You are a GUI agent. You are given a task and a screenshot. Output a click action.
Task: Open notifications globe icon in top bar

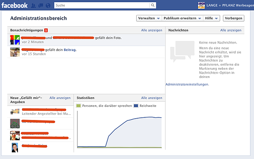pos(48,6)
